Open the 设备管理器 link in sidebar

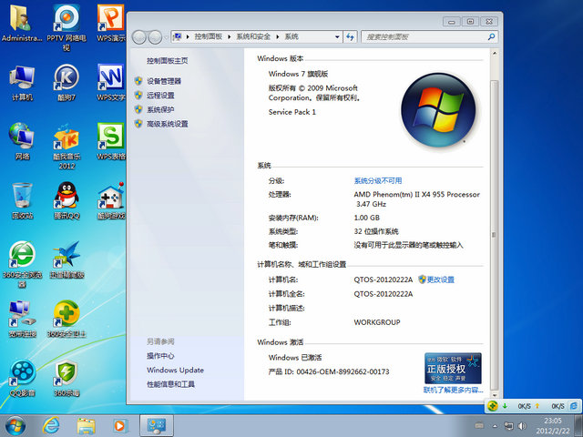click(x=164, y=81)
